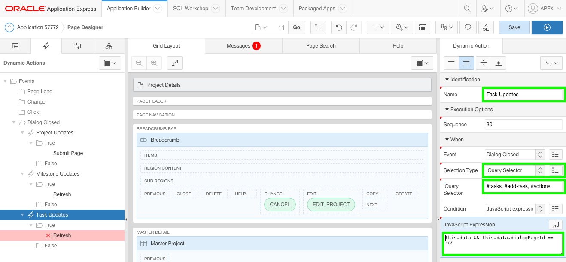Click the Undo icon in toolbar

point(339,27)
